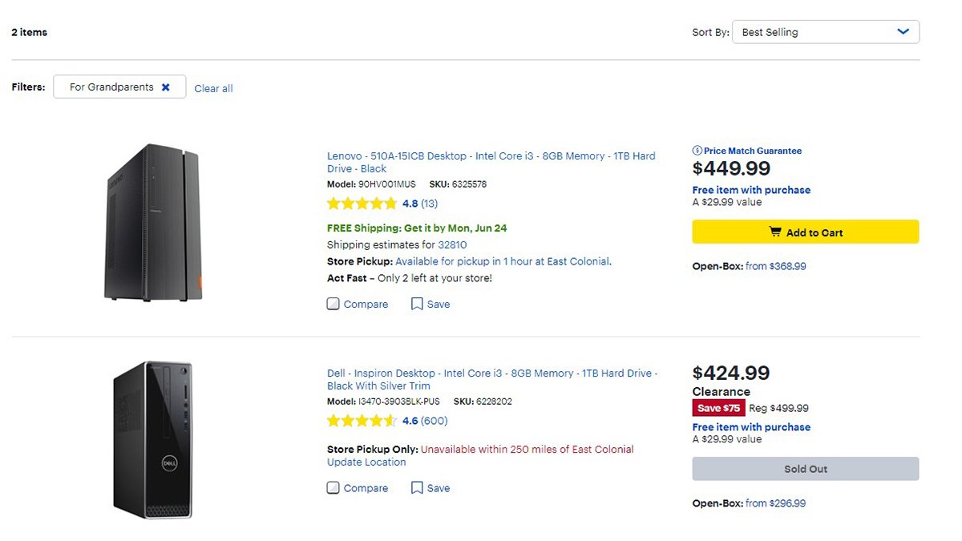This screenshot has height=541, width=962.
Task: Click the Lenovo desktop star rating
Action: point(362,204)
